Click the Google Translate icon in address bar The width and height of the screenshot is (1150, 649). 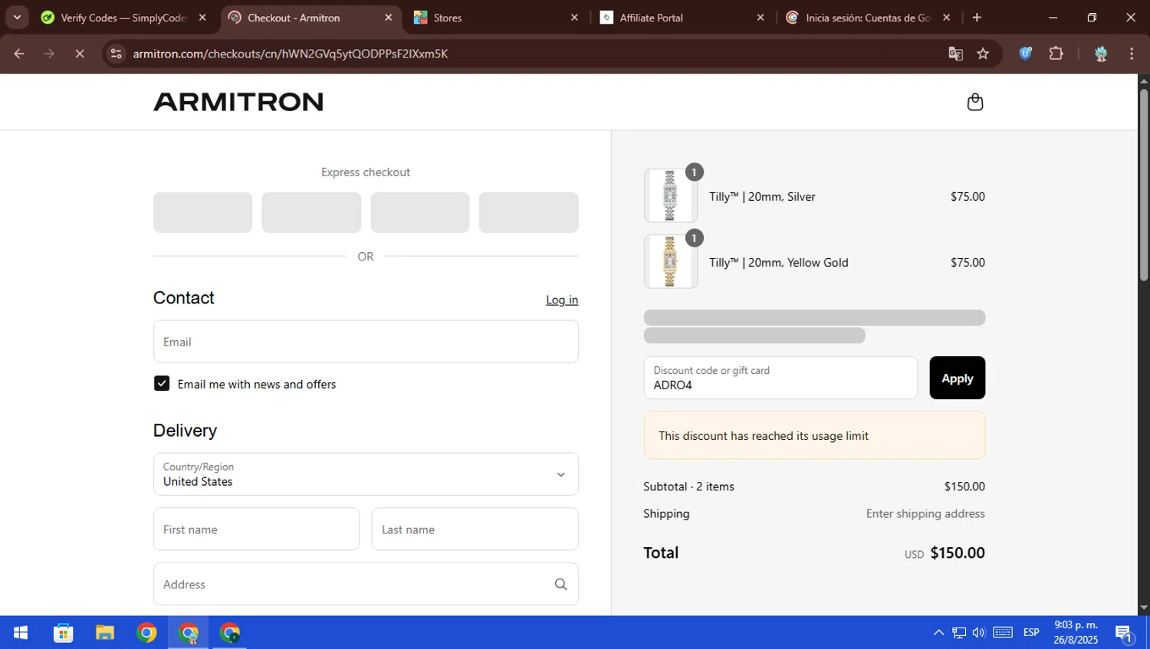955,54
